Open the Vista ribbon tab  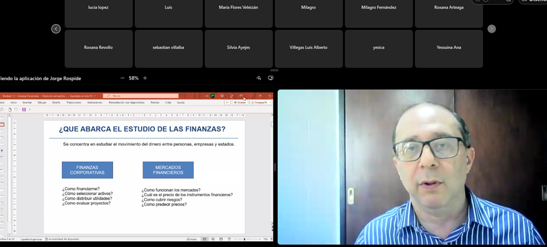[168, 102]
